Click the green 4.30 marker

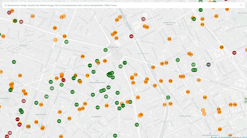94,72
